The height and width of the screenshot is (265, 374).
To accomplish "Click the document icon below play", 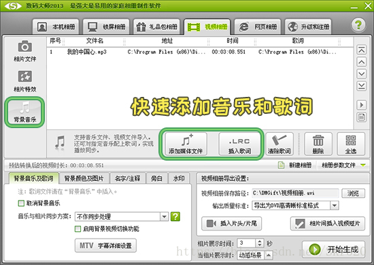I will 362,117.
